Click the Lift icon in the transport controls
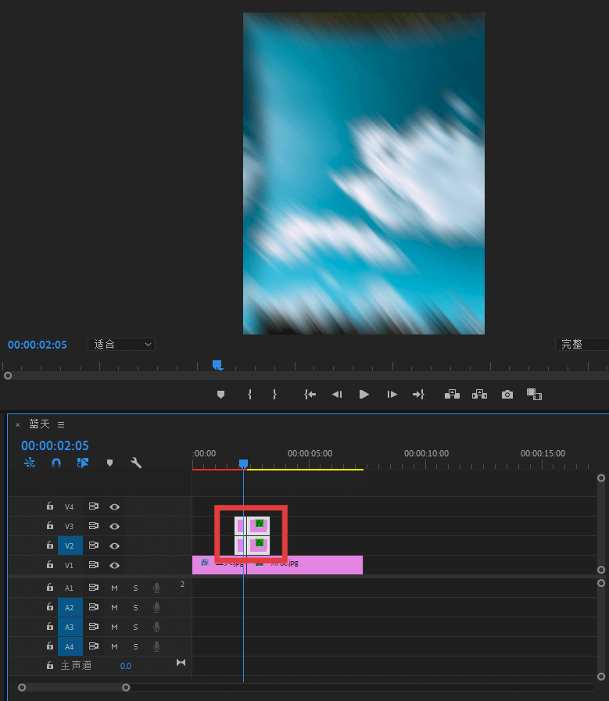The image size is (609, 701). (452, 395)
